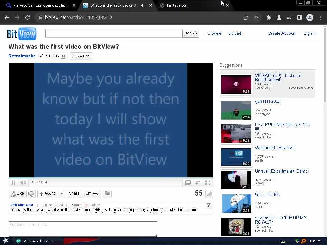Click the Share button

(x=74, y=193)
